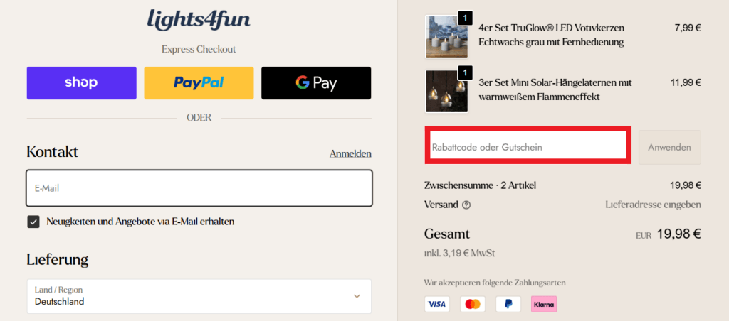Click quantity badge on Votivkerzen item

tap(465, 17)
